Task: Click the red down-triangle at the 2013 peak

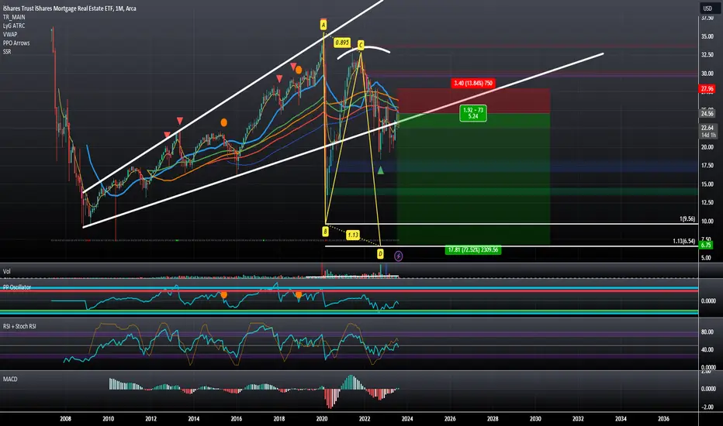Action: coord(180,121)
